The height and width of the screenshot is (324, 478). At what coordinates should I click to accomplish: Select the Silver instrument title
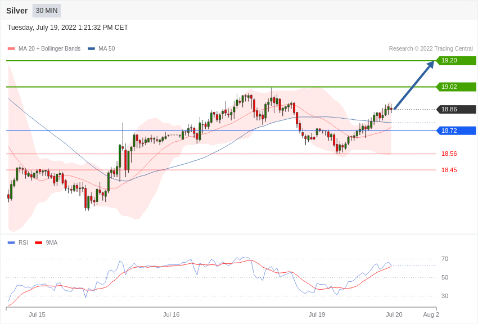point(17,11)
